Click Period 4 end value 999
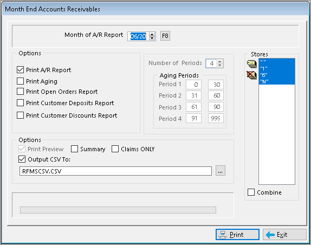The width and height of the screenshot is (311, 245). point(216,118)
